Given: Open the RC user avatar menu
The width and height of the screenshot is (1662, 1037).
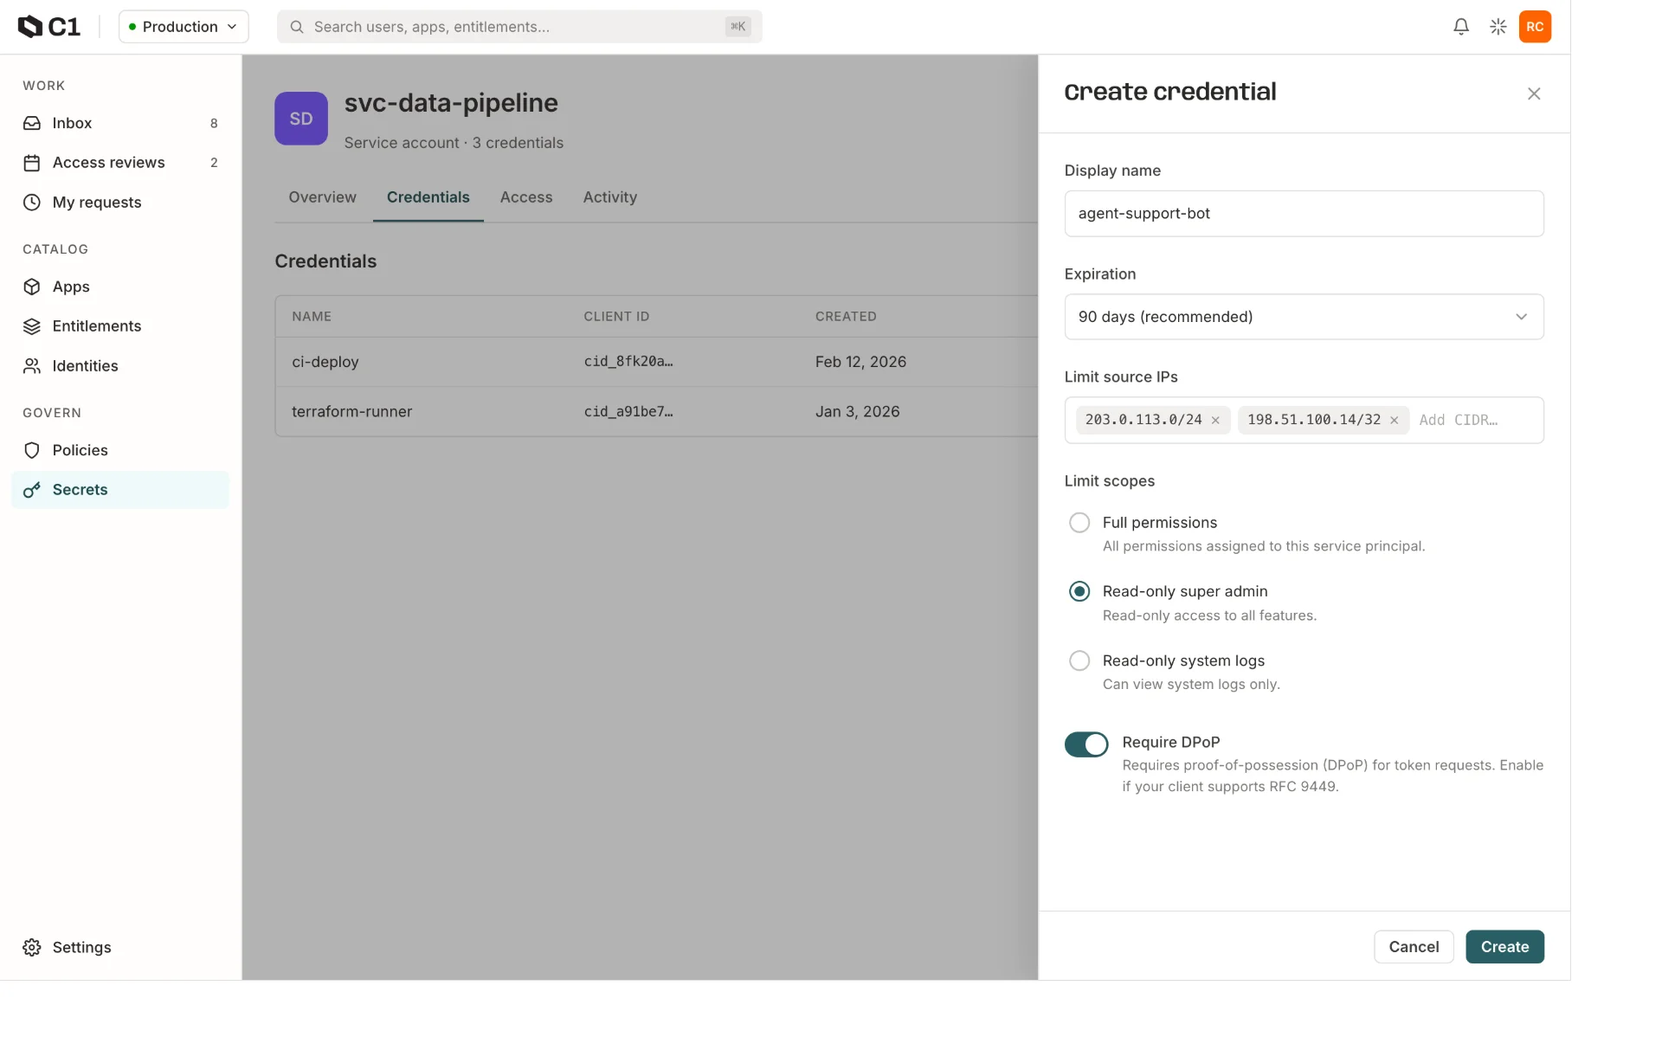Looking at the screenshot, I should pyautogui.click(x=1535, y=27).
